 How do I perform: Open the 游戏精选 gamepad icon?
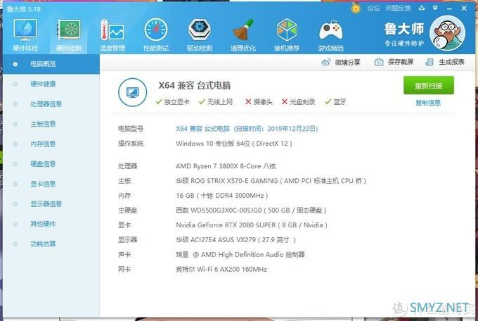point(331,34)
